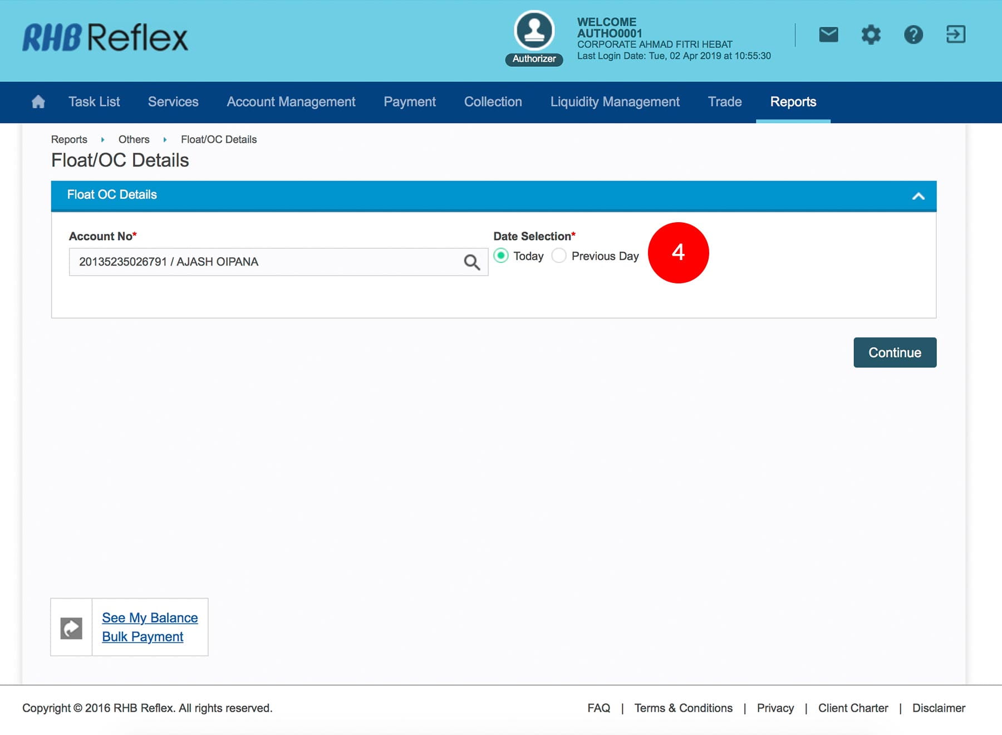The width and height of the screenshot is (1002, 735).
Task: Click the logout icon in header
Action: pos(956,35)
